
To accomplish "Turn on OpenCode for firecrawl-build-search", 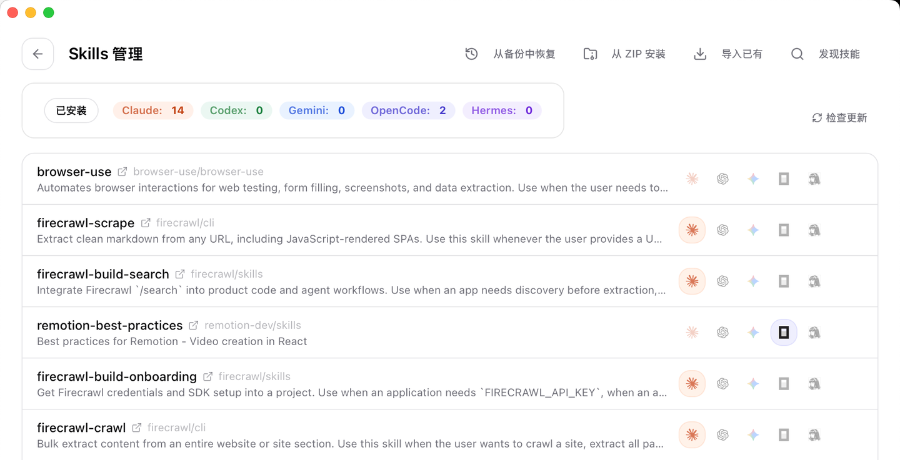I will point(784,281).
